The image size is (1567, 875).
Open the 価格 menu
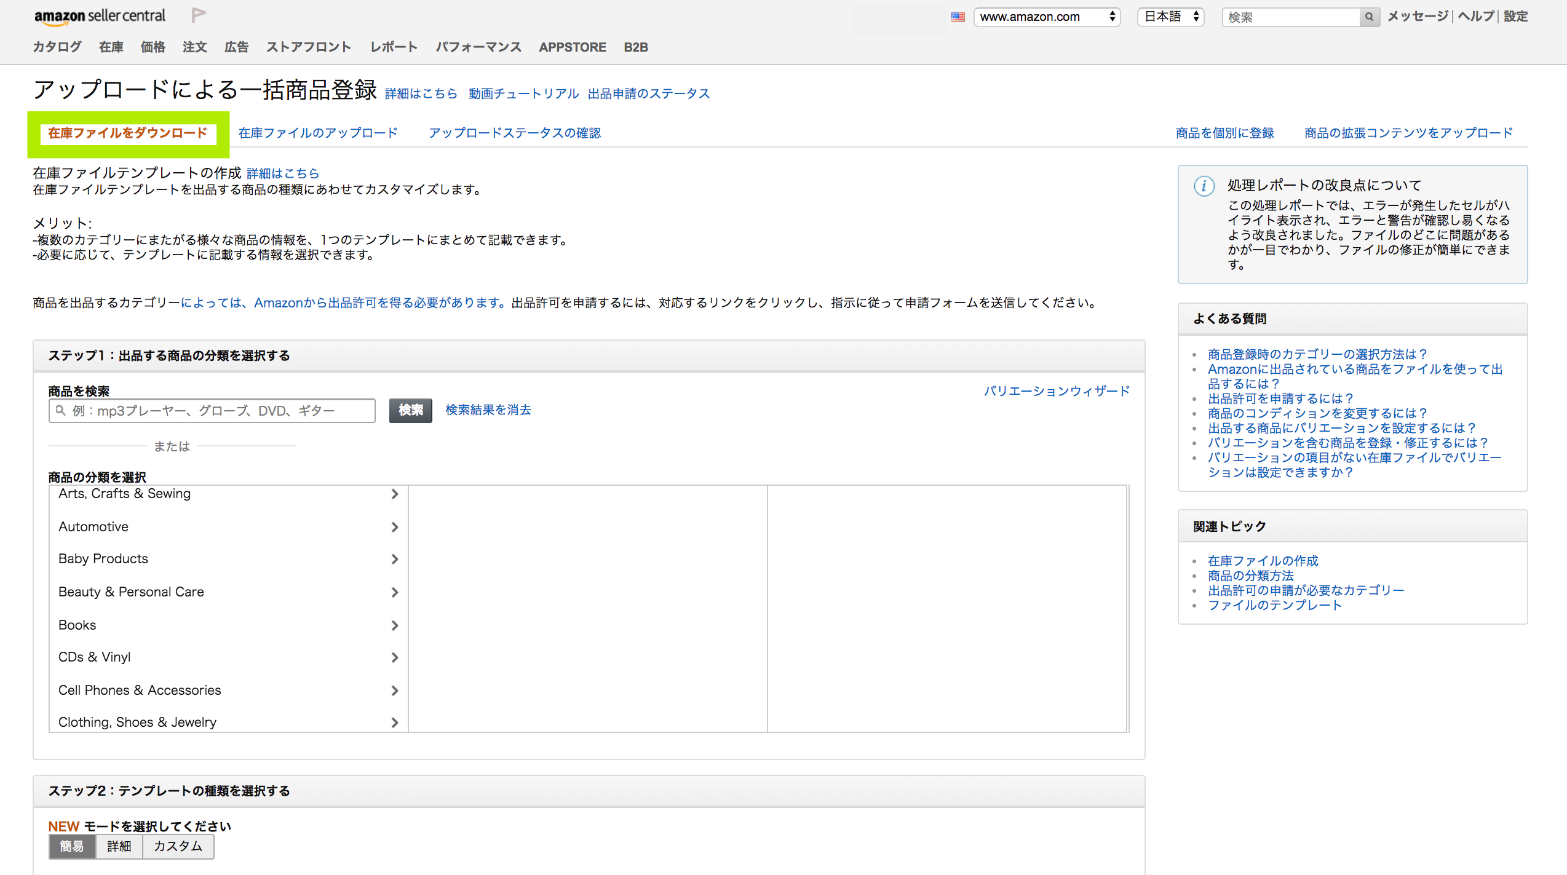click(x=153, y=47)
